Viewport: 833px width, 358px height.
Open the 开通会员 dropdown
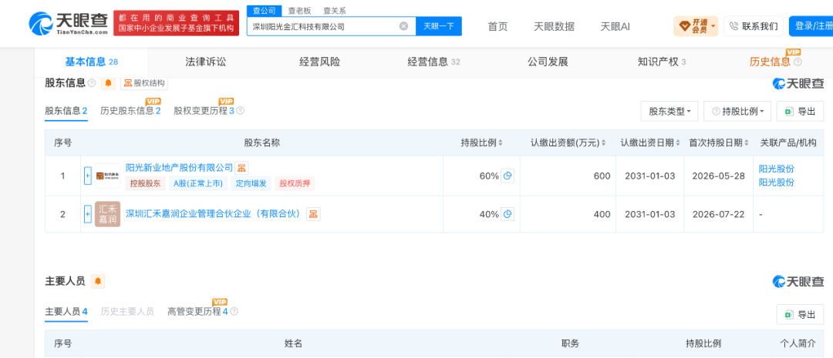click(696, 25)
